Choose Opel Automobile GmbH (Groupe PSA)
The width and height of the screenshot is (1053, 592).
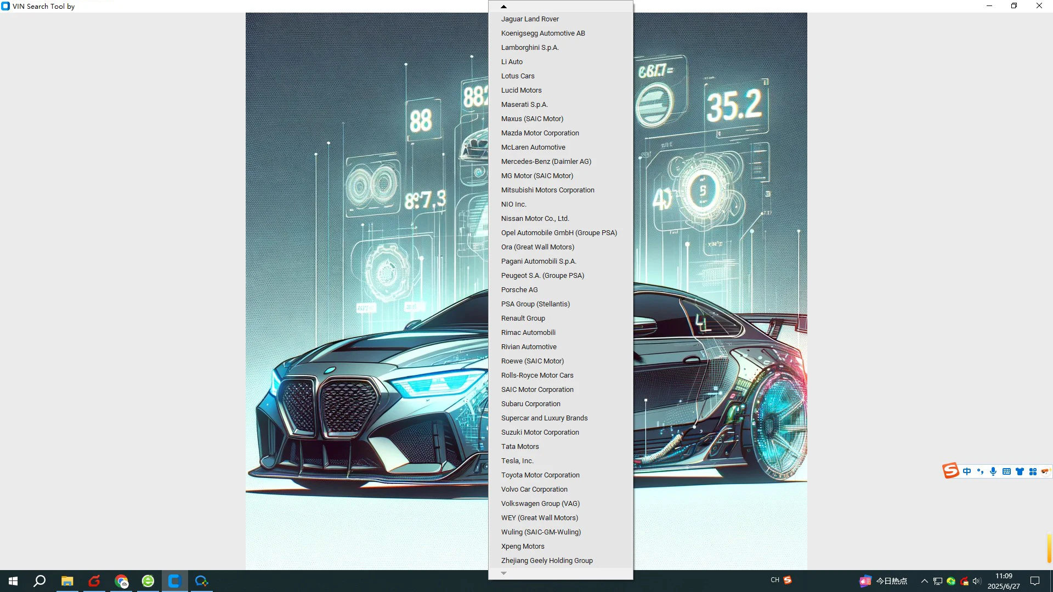[561, 233]
